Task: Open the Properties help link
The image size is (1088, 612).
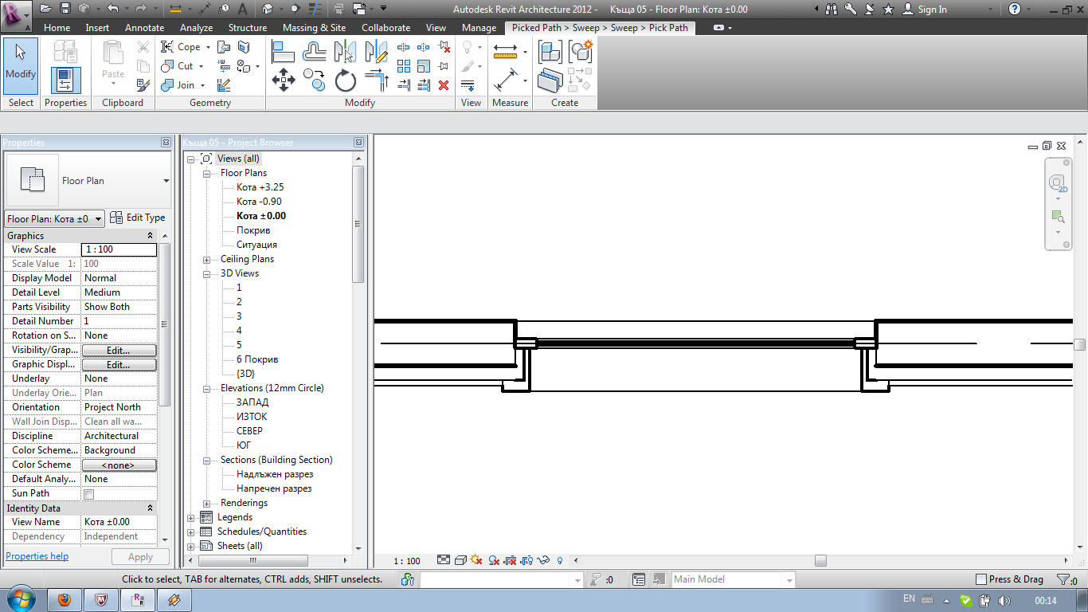Action: [37, 556]
